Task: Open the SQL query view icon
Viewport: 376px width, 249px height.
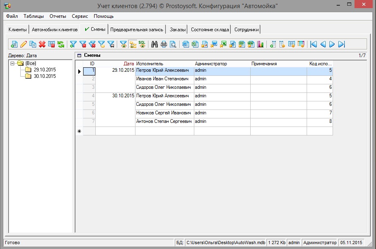Action: (x=142, y=44)
